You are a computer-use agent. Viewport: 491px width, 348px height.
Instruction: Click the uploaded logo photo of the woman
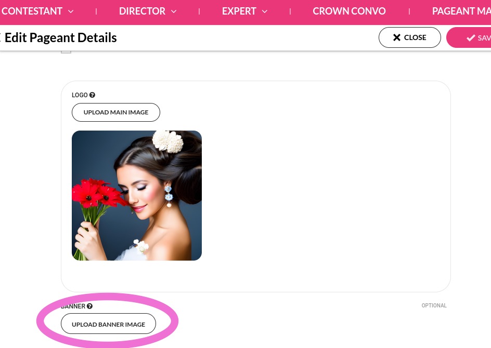pyautogui.click(x=137, y=196)
